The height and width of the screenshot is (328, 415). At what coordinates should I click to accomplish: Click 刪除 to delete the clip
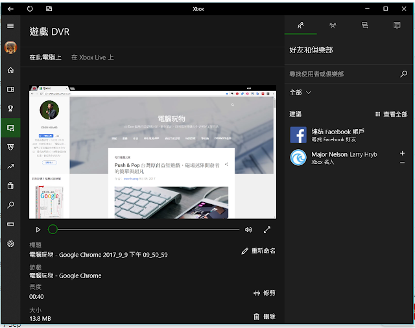pyautogui.click(x=265, y=316)
